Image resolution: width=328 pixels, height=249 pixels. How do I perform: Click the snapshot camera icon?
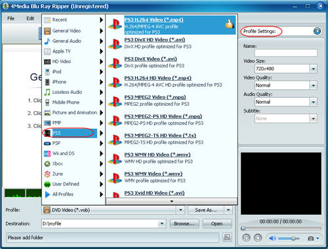pos(311,238)
